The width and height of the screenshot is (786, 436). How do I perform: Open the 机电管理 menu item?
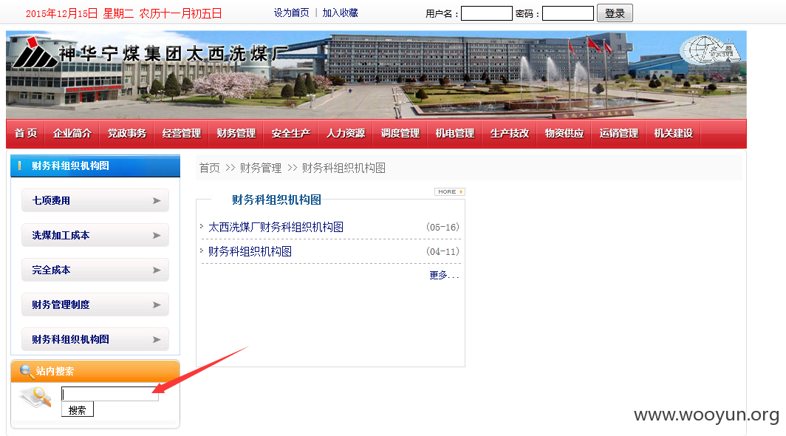[454, 134]
